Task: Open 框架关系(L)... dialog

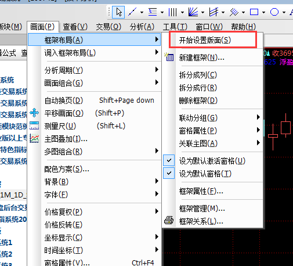Action: [x=213, y=221]
